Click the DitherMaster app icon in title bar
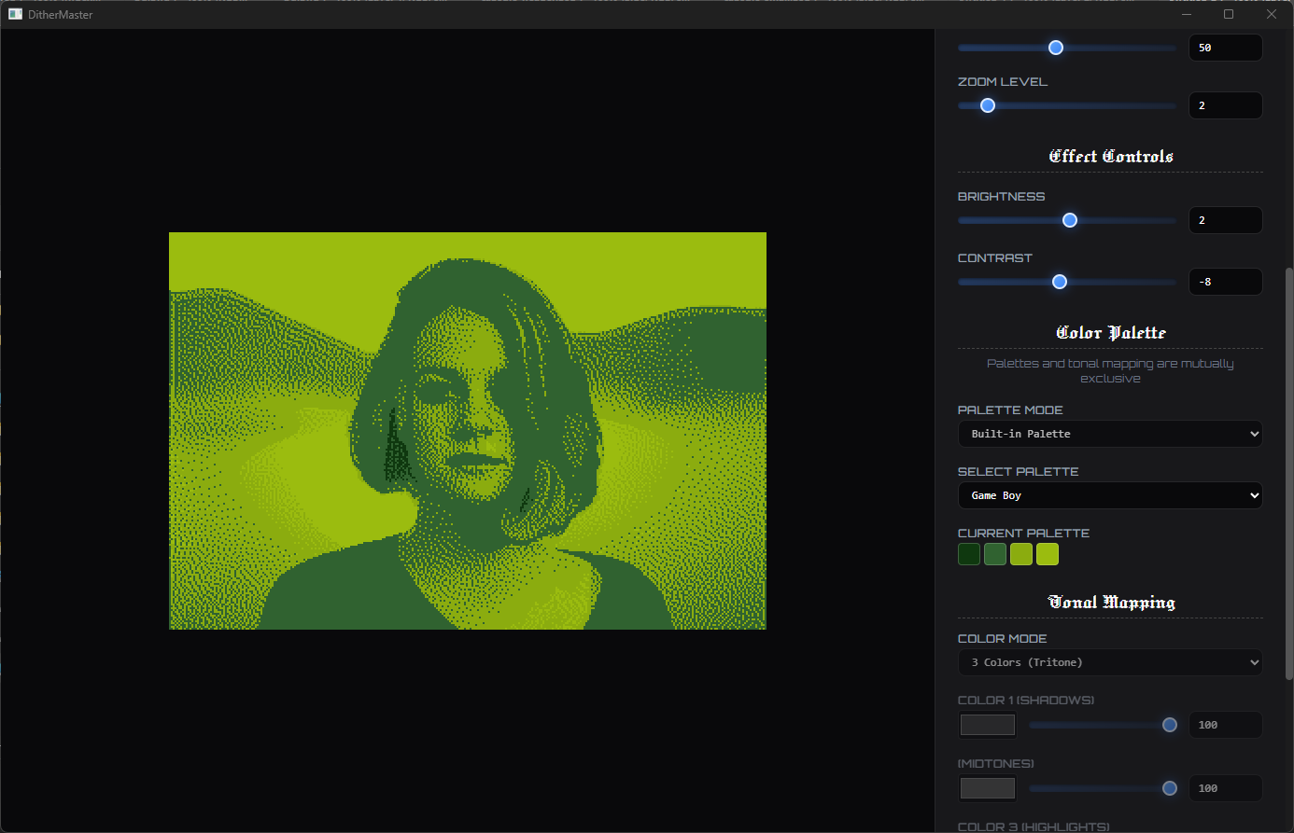This screenshot has width=1294, height=833. tap(15, 14)
